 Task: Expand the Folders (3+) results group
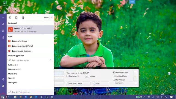tap(13, 65)
